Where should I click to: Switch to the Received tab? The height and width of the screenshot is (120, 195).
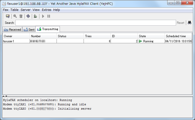pos(13,29)
